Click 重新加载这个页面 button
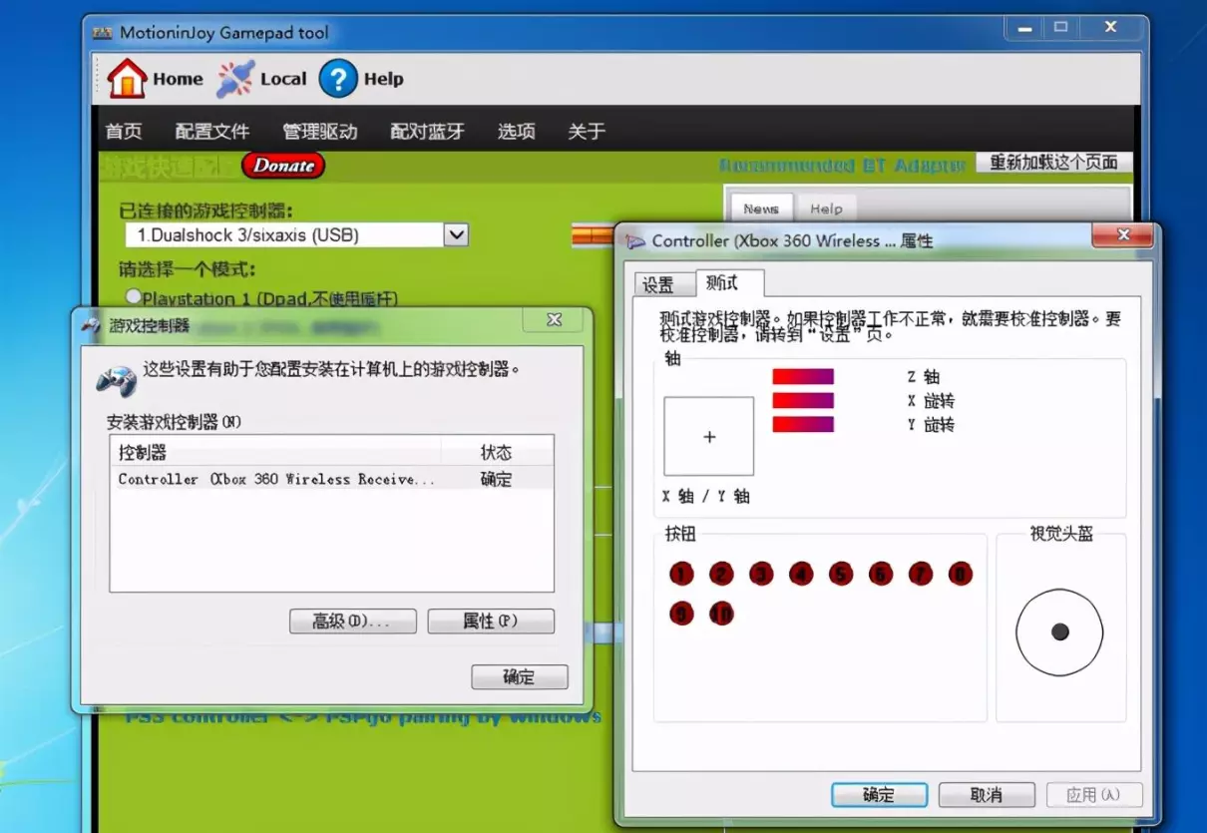This screenshot has height=833, width=1207. tap(1053, 163)
